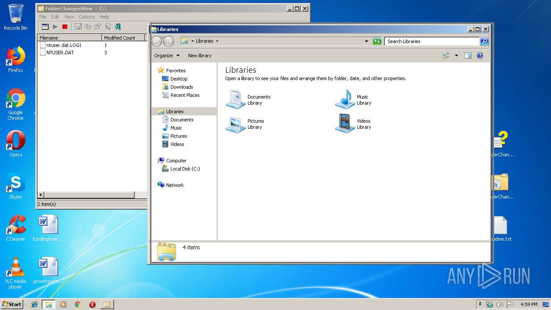Click the CCleaner desktop shortcut
Image resolution: width=551 pixels, height=310 pixels.
(x=15, y=228)
